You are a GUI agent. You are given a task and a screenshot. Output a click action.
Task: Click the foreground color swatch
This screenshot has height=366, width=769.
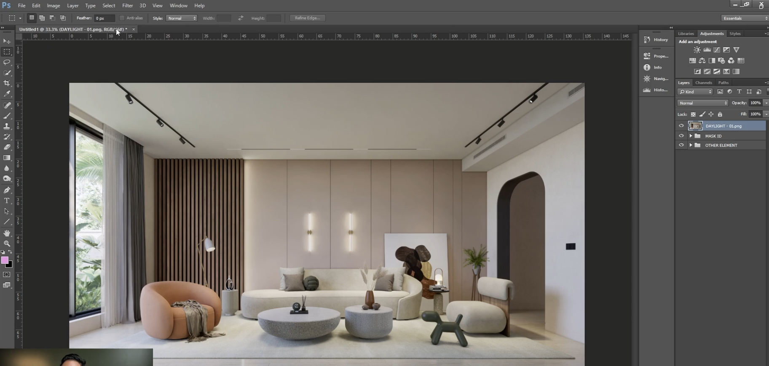tap(5, 260)
